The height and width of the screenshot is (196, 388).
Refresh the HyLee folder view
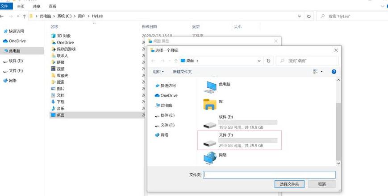309,16
